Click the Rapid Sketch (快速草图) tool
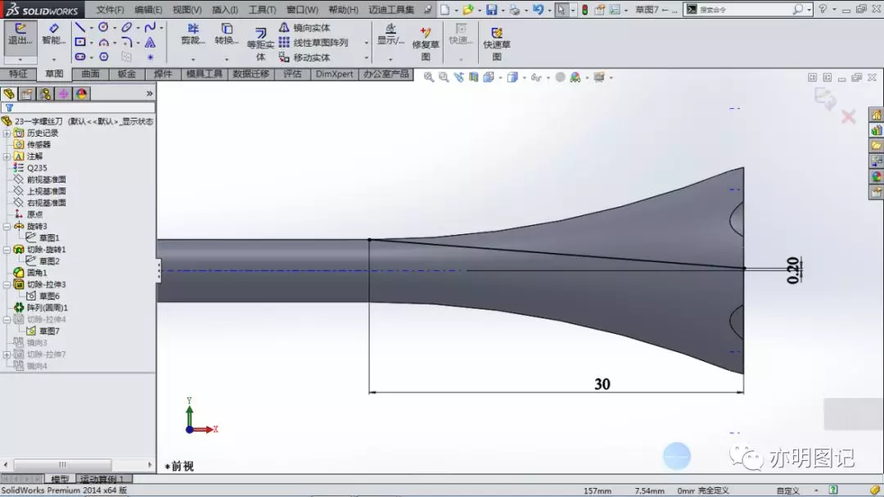 [496, 44]
